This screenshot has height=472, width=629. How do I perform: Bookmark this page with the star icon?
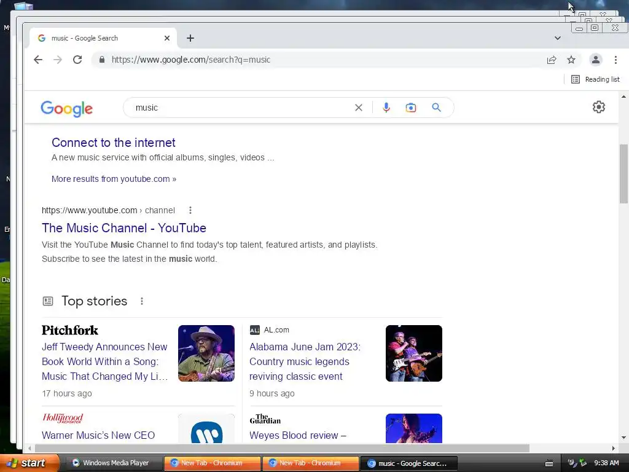[x=571, y=60]
